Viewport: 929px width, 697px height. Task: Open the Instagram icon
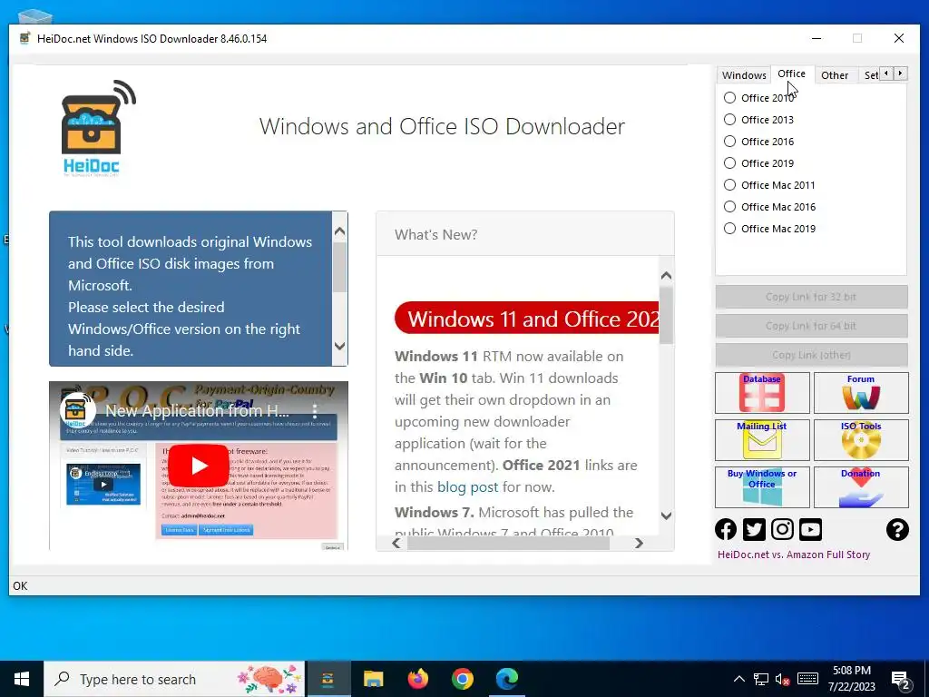[x=782, y=529]
